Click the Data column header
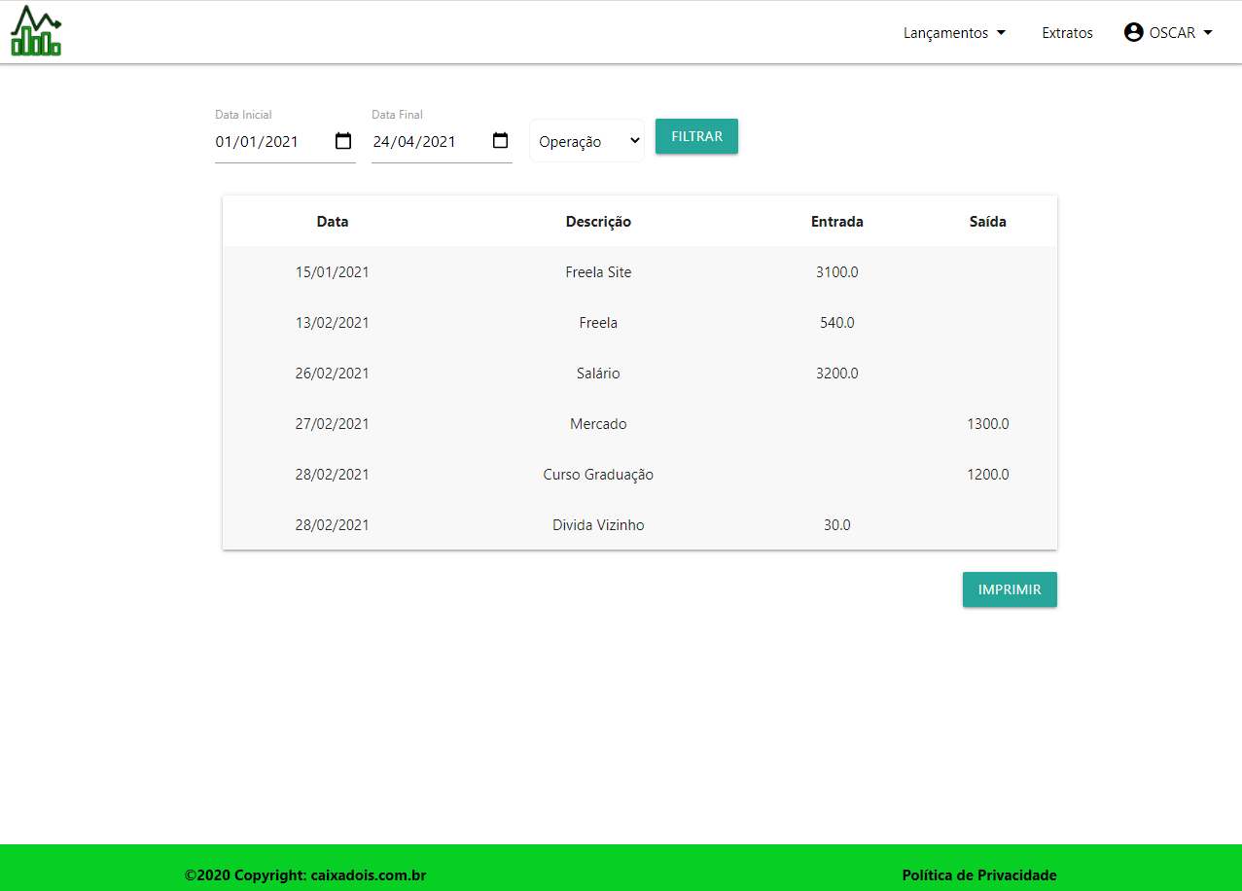The image size is (1242, 891). pyautogui.click(x=332, y=221)
